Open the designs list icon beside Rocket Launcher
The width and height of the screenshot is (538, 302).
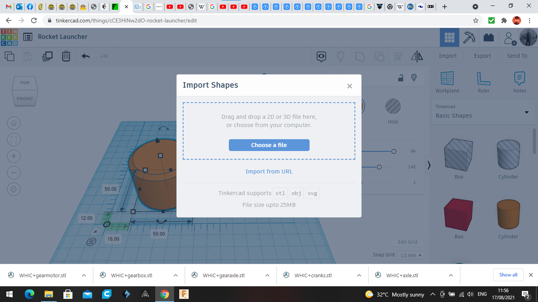(28, 37)
